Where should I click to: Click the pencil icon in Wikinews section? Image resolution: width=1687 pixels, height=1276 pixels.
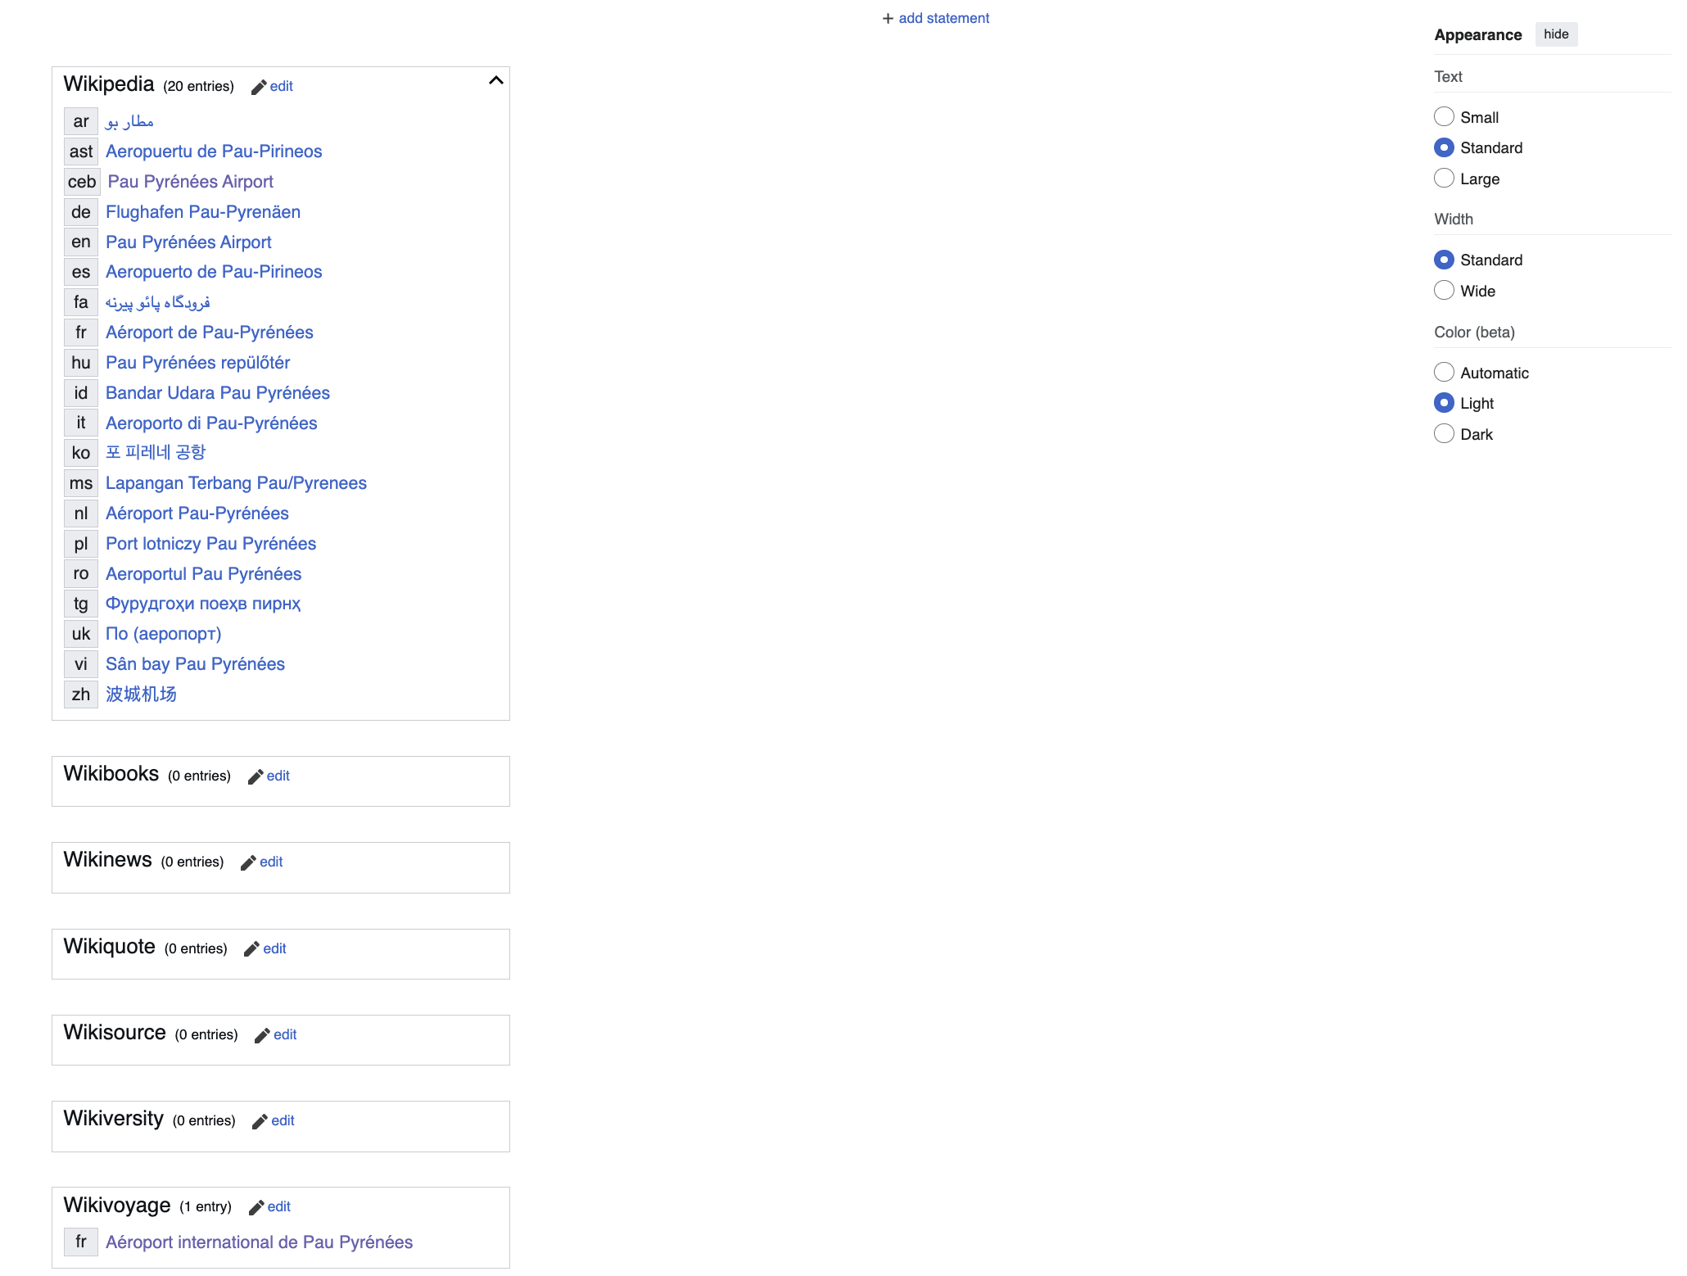(248, 862)
